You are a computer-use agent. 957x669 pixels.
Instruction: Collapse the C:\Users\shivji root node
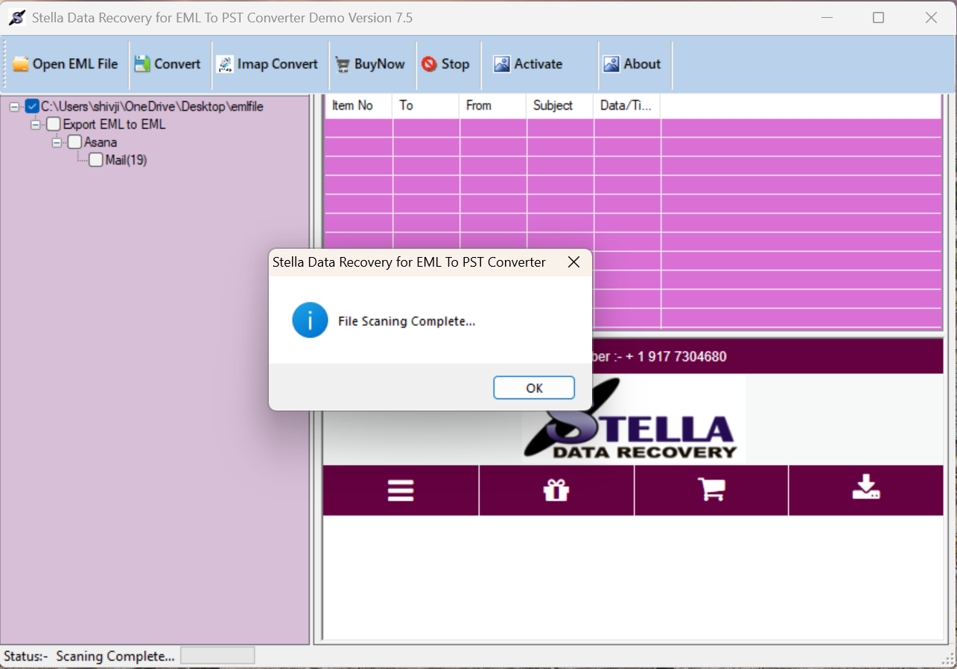pyautogui.click(x=14, y=107)
